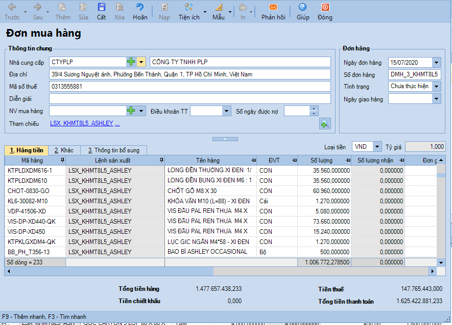Open the Tình trạng status dropdown
The height and width of the screenshot is (325, 452).
[x=436, y=87]
